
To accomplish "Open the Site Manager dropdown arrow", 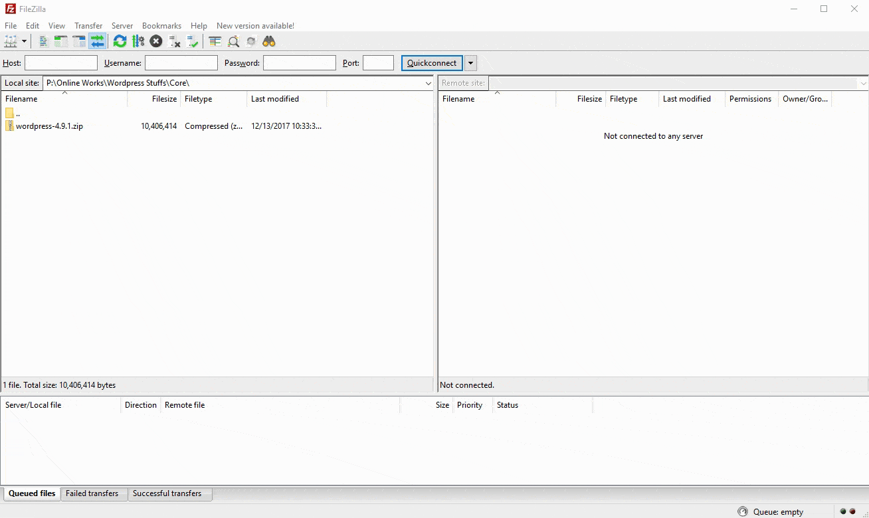I will (x=25, y=41).
